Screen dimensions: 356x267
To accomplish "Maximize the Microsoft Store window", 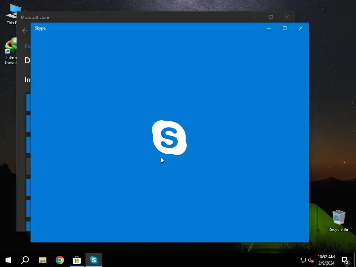I will [x=270, y=17].
